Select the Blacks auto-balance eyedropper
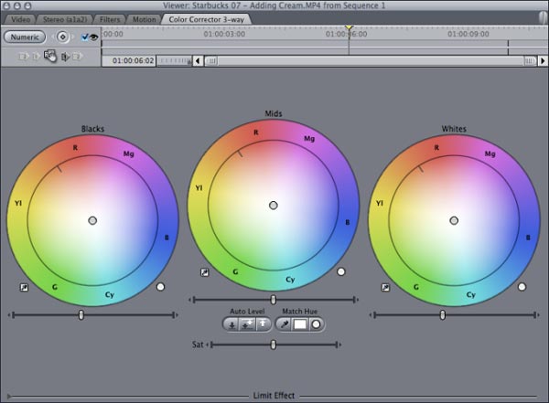Viewport: 549px width, 403px height. tap(24, 288)
